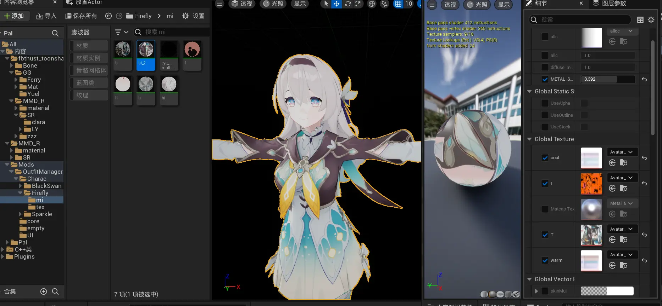The image size is (662, 306).
Task: Toggle the 纹理 texture filter
Action: 89,95
